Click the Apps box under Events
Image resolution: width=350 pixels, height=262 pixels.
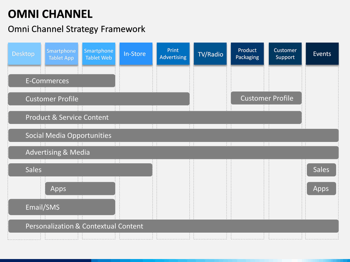coord(321,188)
